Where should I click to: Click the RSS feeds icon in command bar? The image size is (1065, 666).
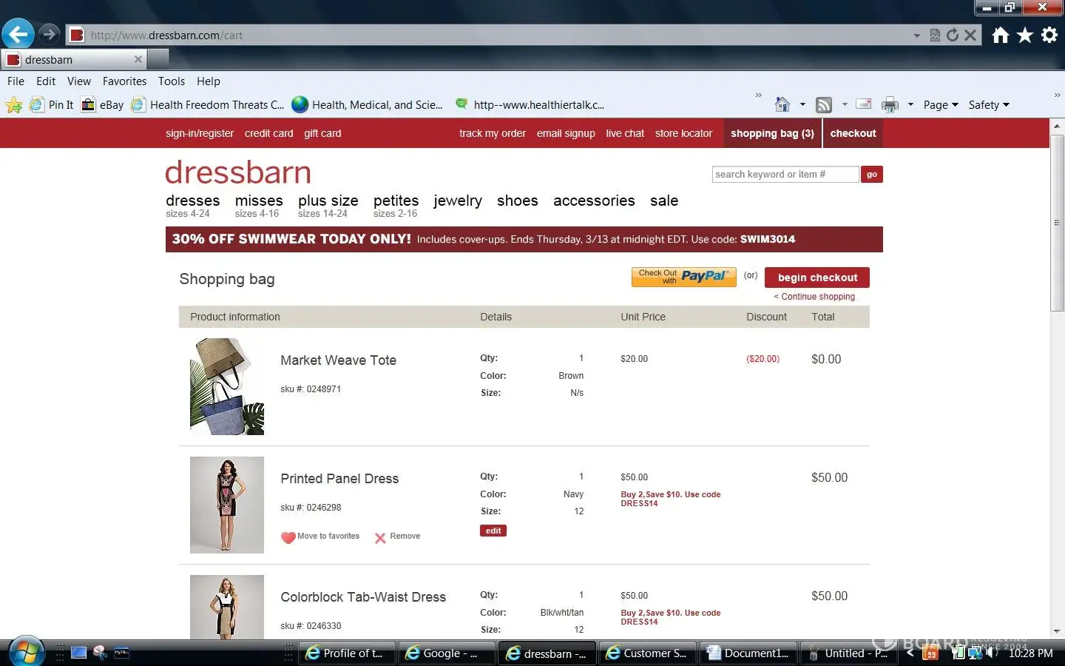coord(823,105)
